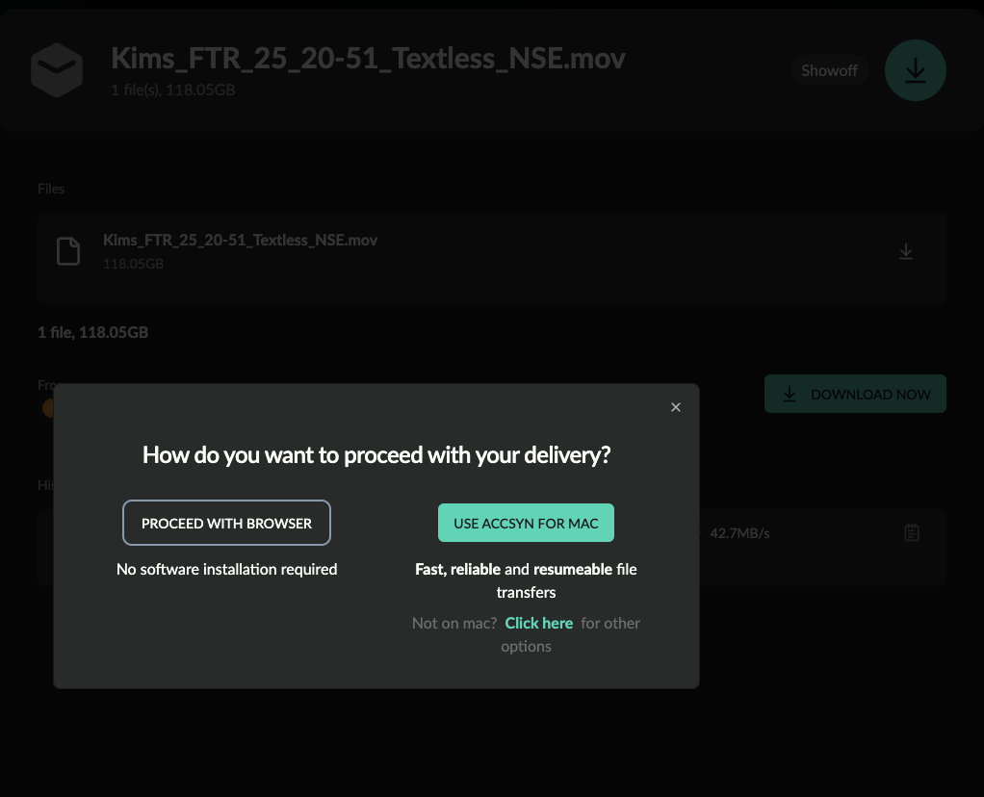Click the '1 file, 118.05GB' summary line
Viewport: 984px width, 797px height.
point(92,332)
